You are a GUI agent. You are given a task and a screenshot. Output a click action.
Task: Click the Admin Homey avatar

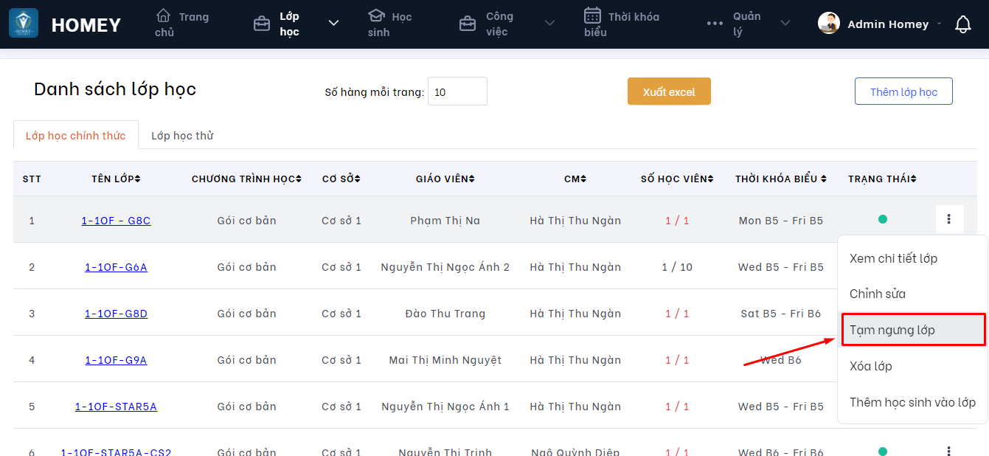point(829,24)
